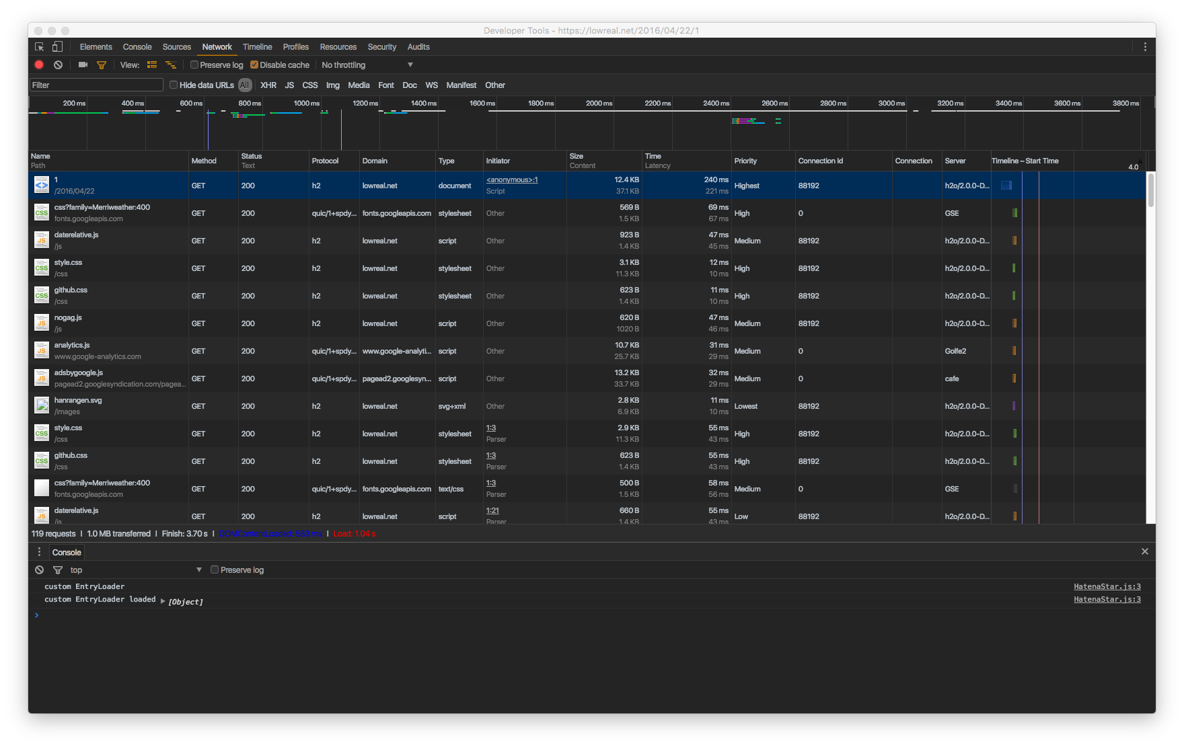Toggle device mode icon
This screenshot has width=1184, height=747.
click(x=57, y=47)
